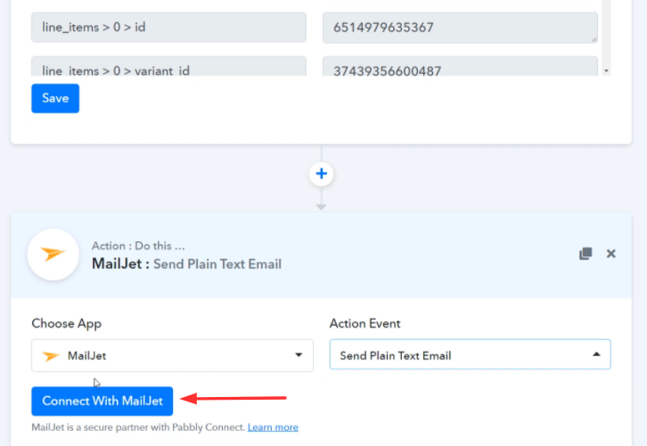Add a step with the plus icon
This screenshot has height=446, width=647.
[x=321, y=174]
